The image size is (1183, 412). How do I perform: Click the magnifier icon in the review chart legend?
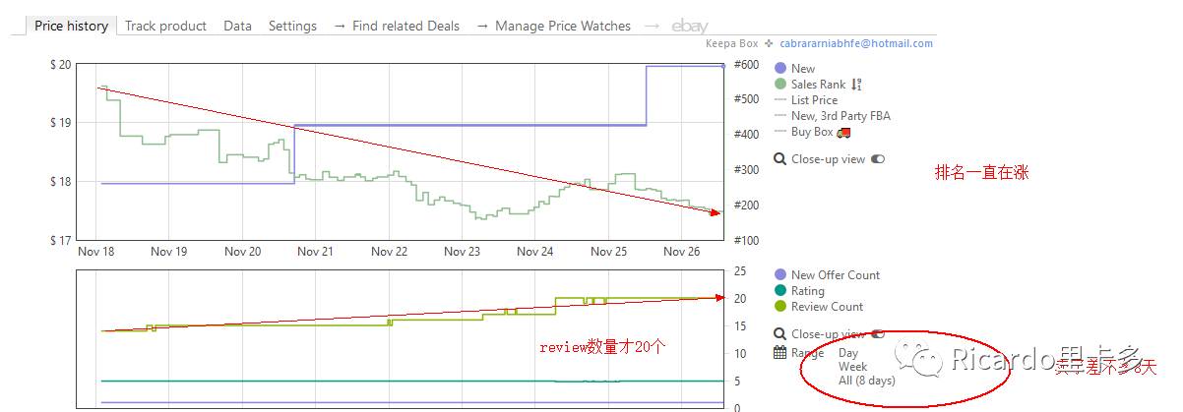[779, 334]
